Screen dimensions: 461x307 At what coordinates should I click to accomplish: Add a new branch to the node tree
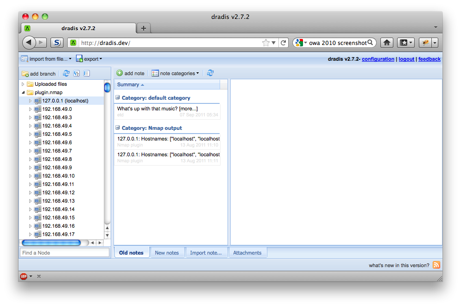[x=38, y=73]
